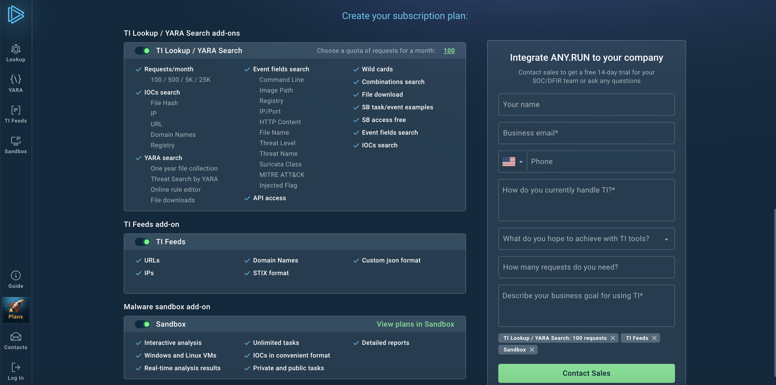This screenshot has height=385, width=776.
Task: Click the 'IOCs in convenient format' text
Action: (291, 355)
